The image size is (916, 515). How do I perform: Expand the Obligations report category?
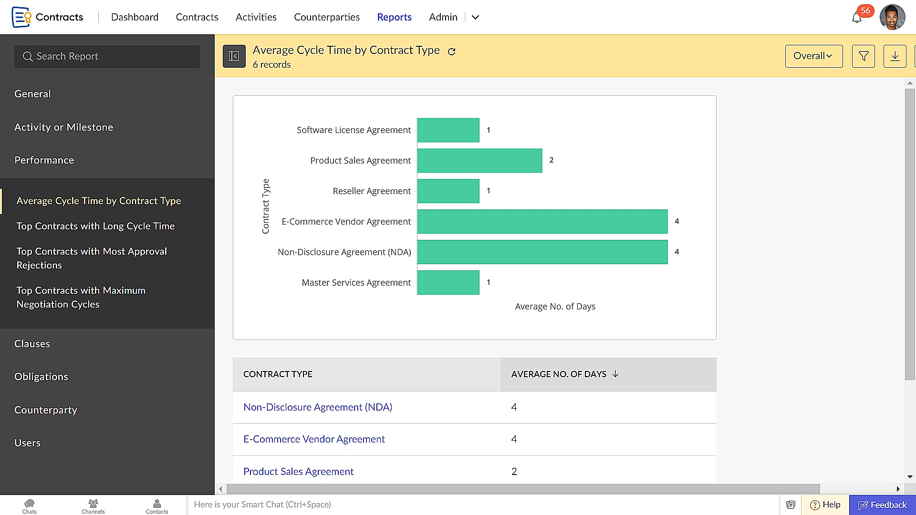click(41, 377)
